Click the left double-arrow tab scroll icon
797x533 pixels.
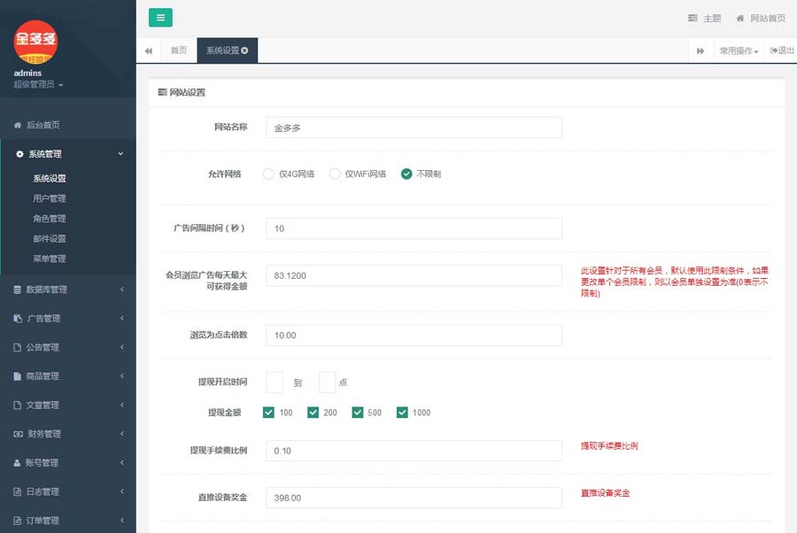(149, 51)
